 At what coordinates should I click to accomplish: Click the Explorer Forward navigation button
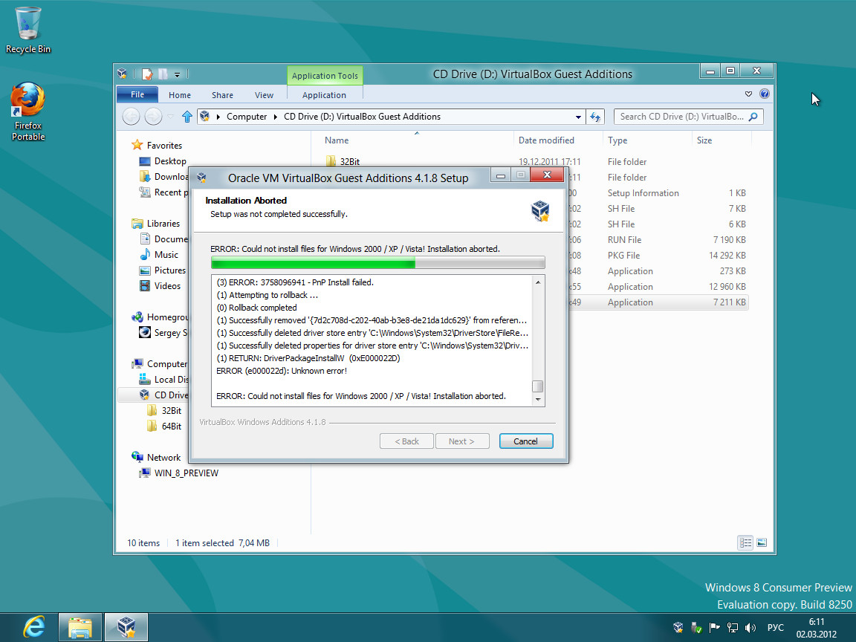click(x=153, y=116)
